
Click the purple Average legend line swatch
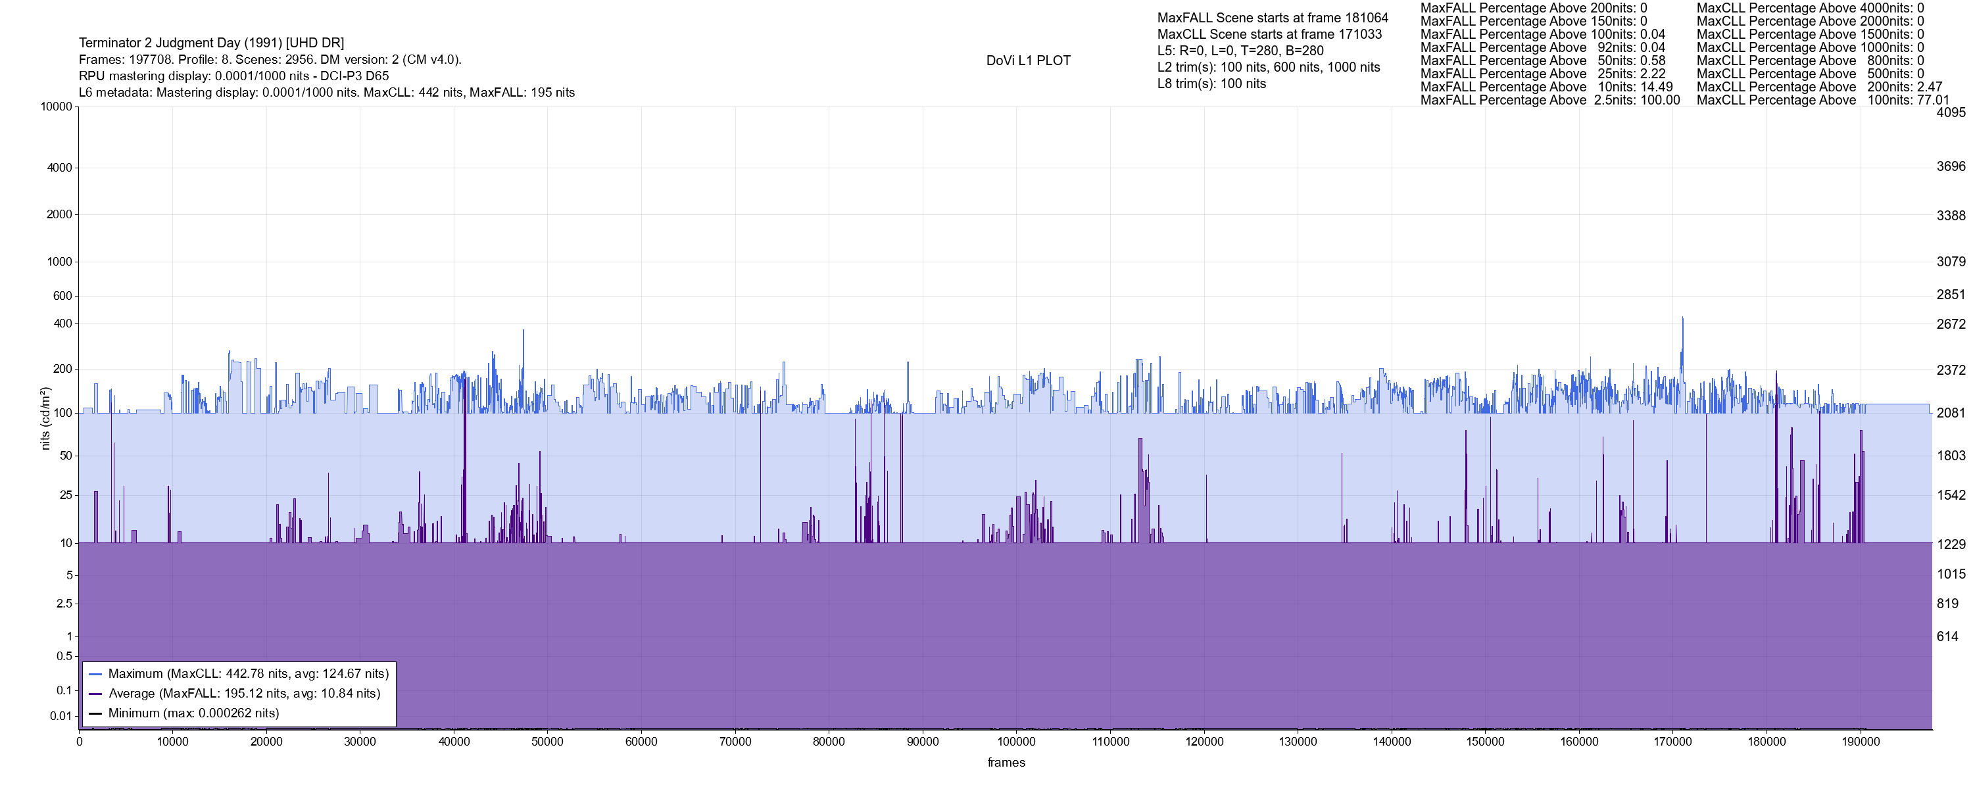click(96, 694)
